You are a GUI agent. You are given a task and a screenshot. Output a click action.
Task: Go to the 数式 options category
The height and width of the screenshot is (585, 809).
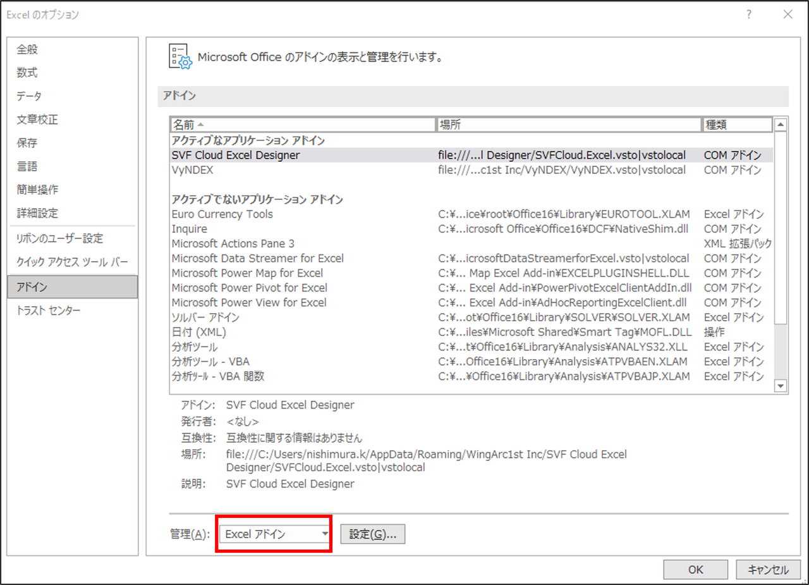pyautogui.click(x=28, y=71)
